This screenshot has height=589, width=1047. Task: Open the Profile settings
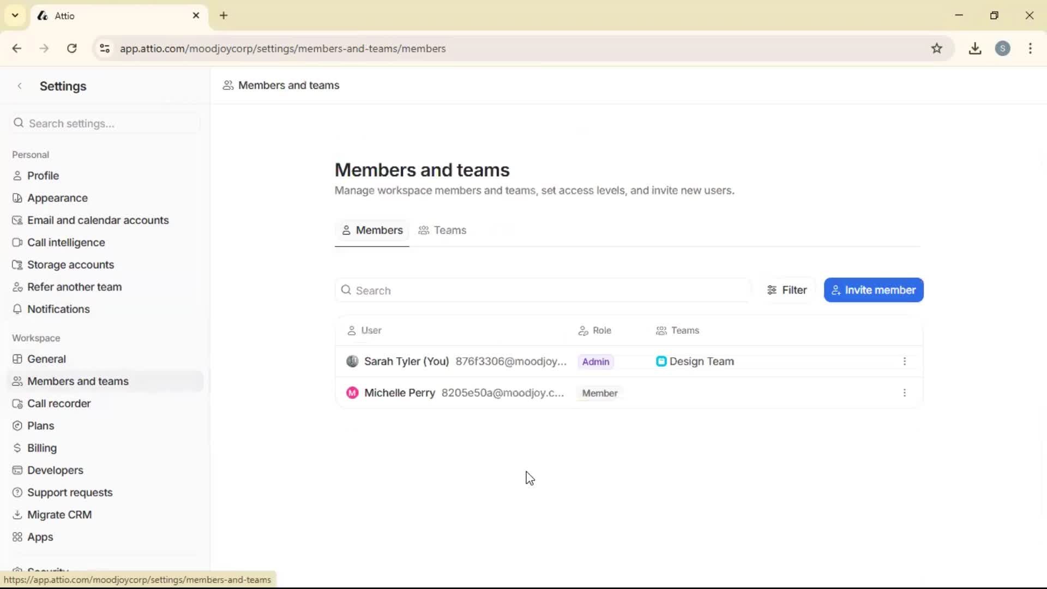[x=43, y=175]
